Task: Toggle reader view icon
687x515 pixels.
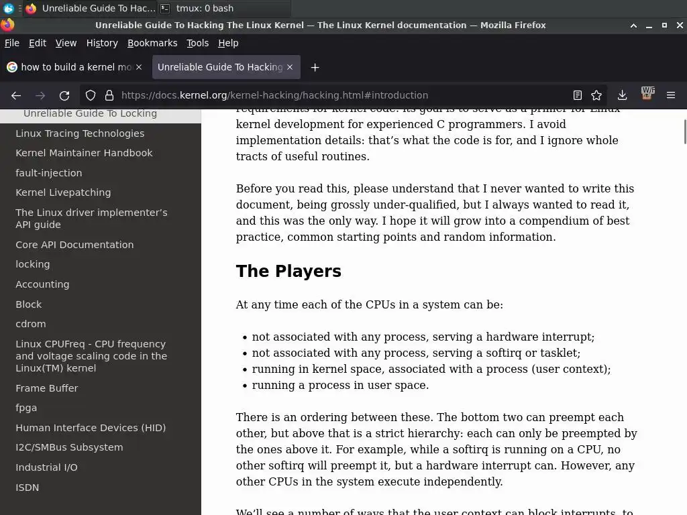Action: tap(578, 95)
